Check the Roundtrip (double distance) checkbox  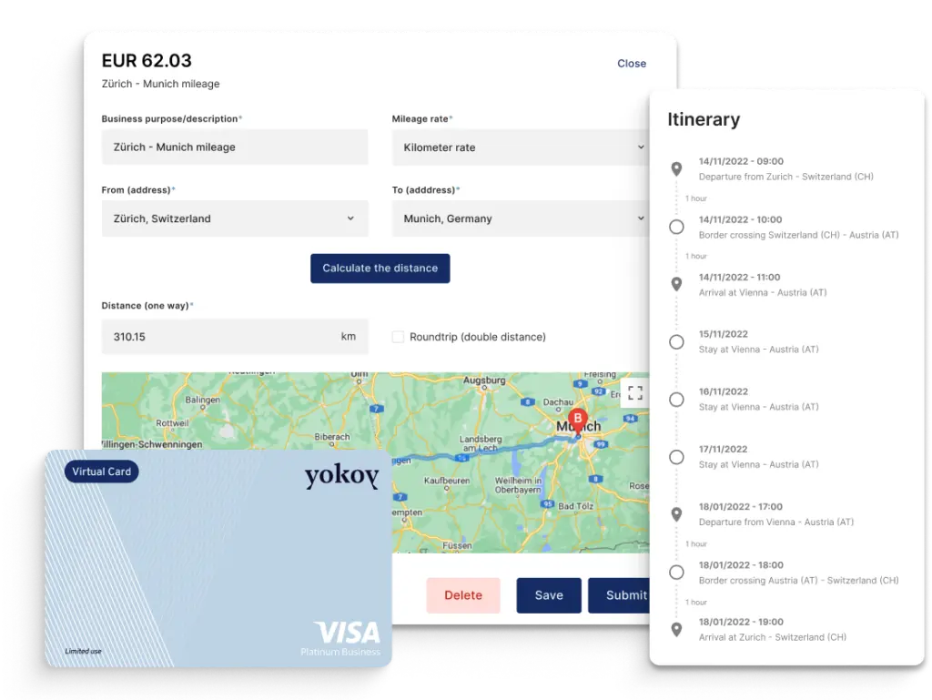tap(398, 337)
